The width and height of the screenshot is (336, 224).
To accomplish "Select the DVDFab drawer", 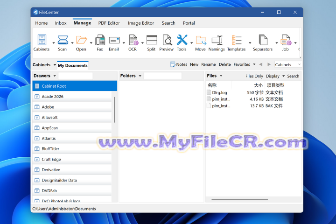I will click(72, 191).
